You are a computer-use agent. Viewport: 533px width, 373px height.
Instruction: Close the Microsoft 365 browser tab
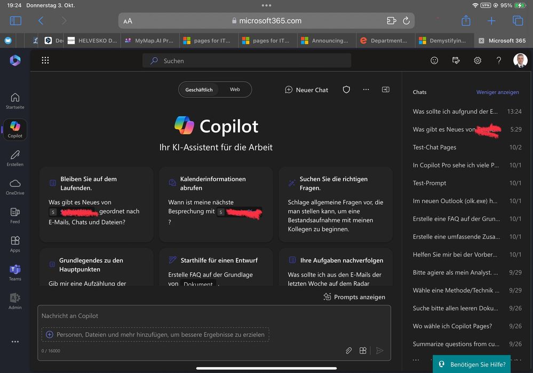(x=481, y=41)
